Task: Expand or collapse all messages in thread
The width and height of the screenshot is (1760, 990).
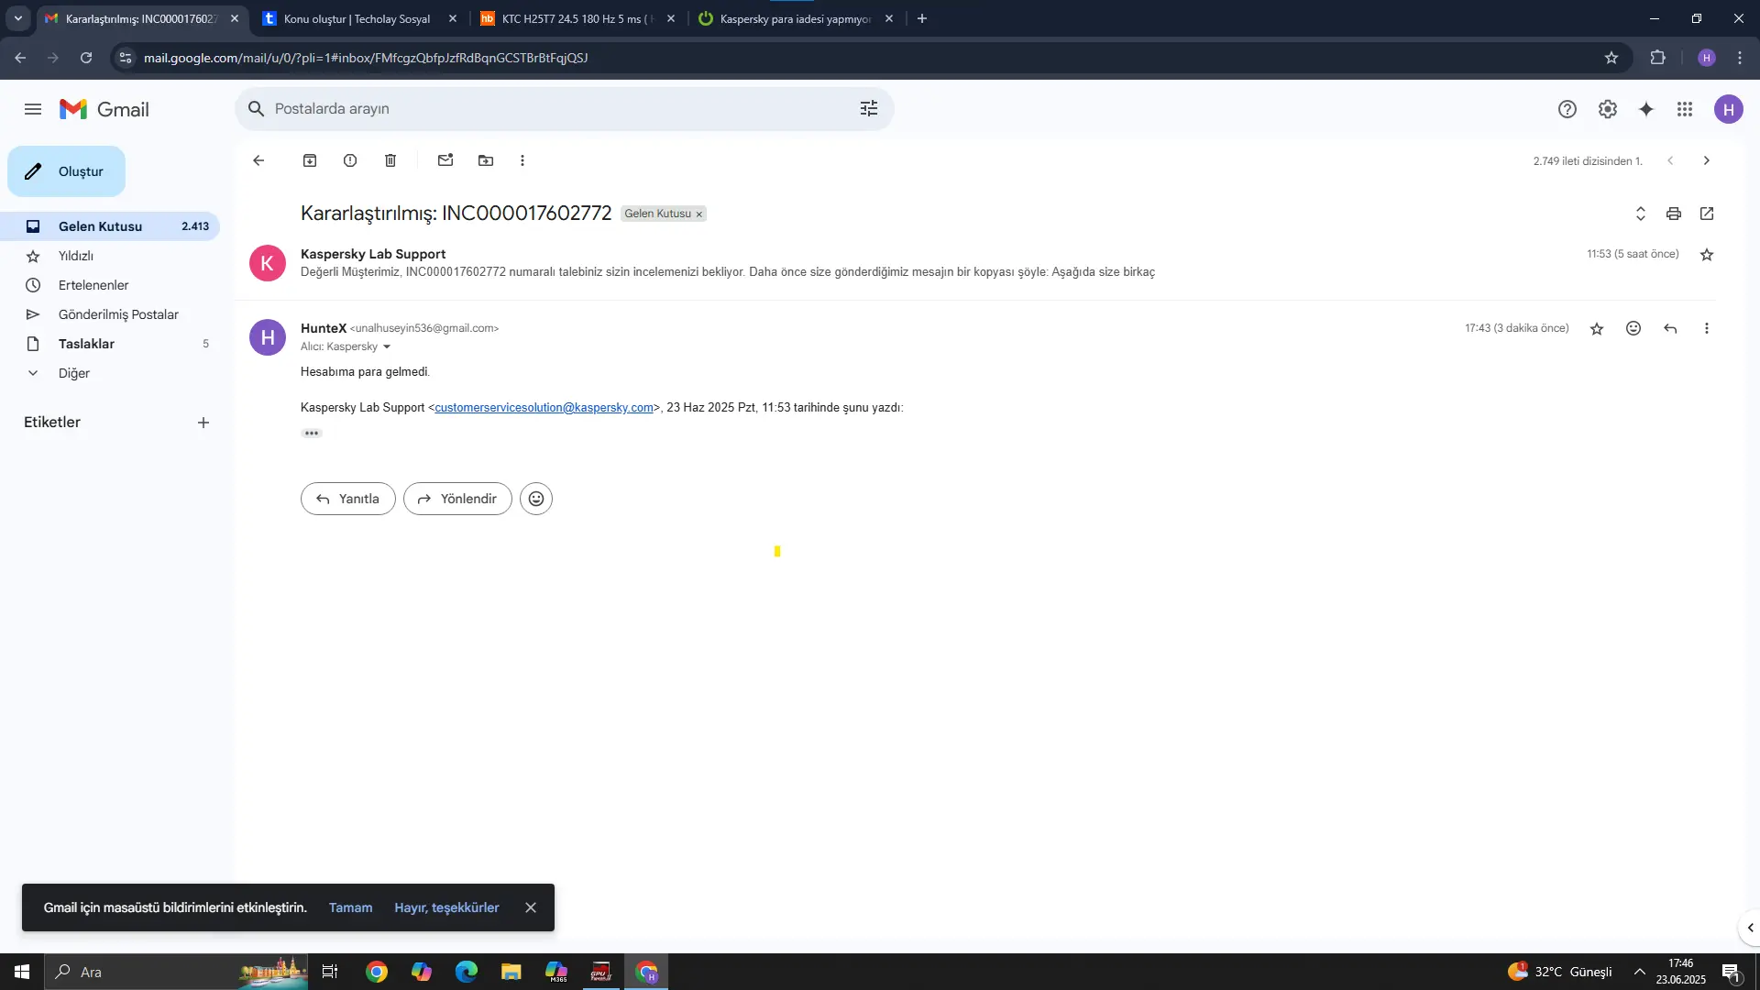Action: (1641, 214)
